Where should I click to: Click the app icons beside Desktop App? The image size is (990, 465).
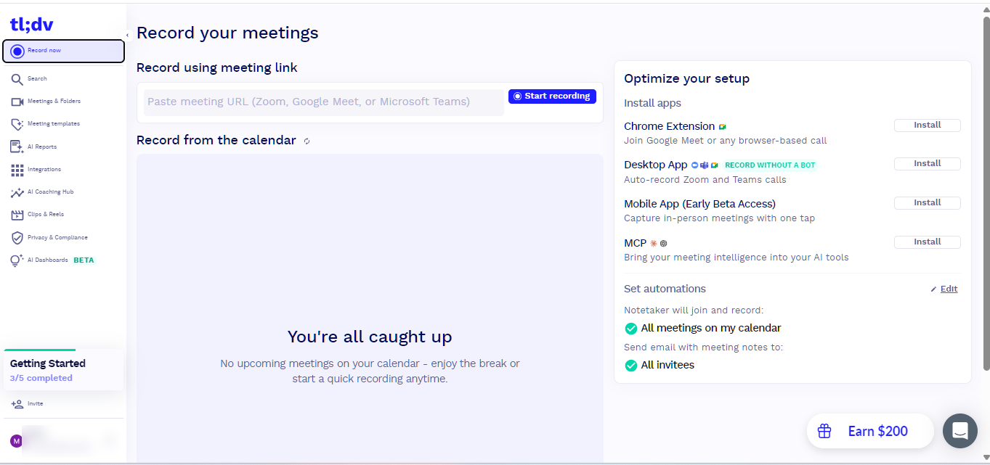(x=705, y=165)
